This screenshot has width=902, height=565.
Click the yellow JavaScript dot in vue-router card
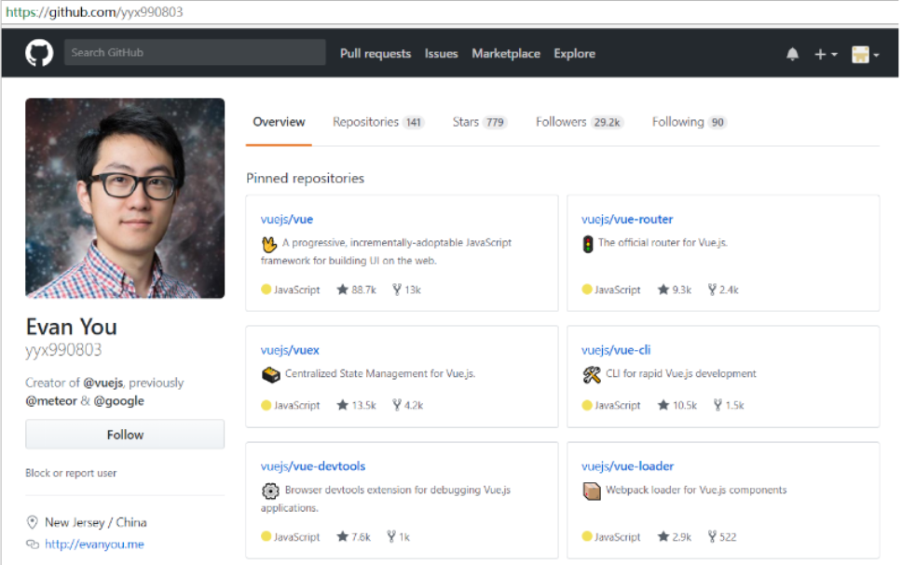pyautogui.click(x=587, y=289)
